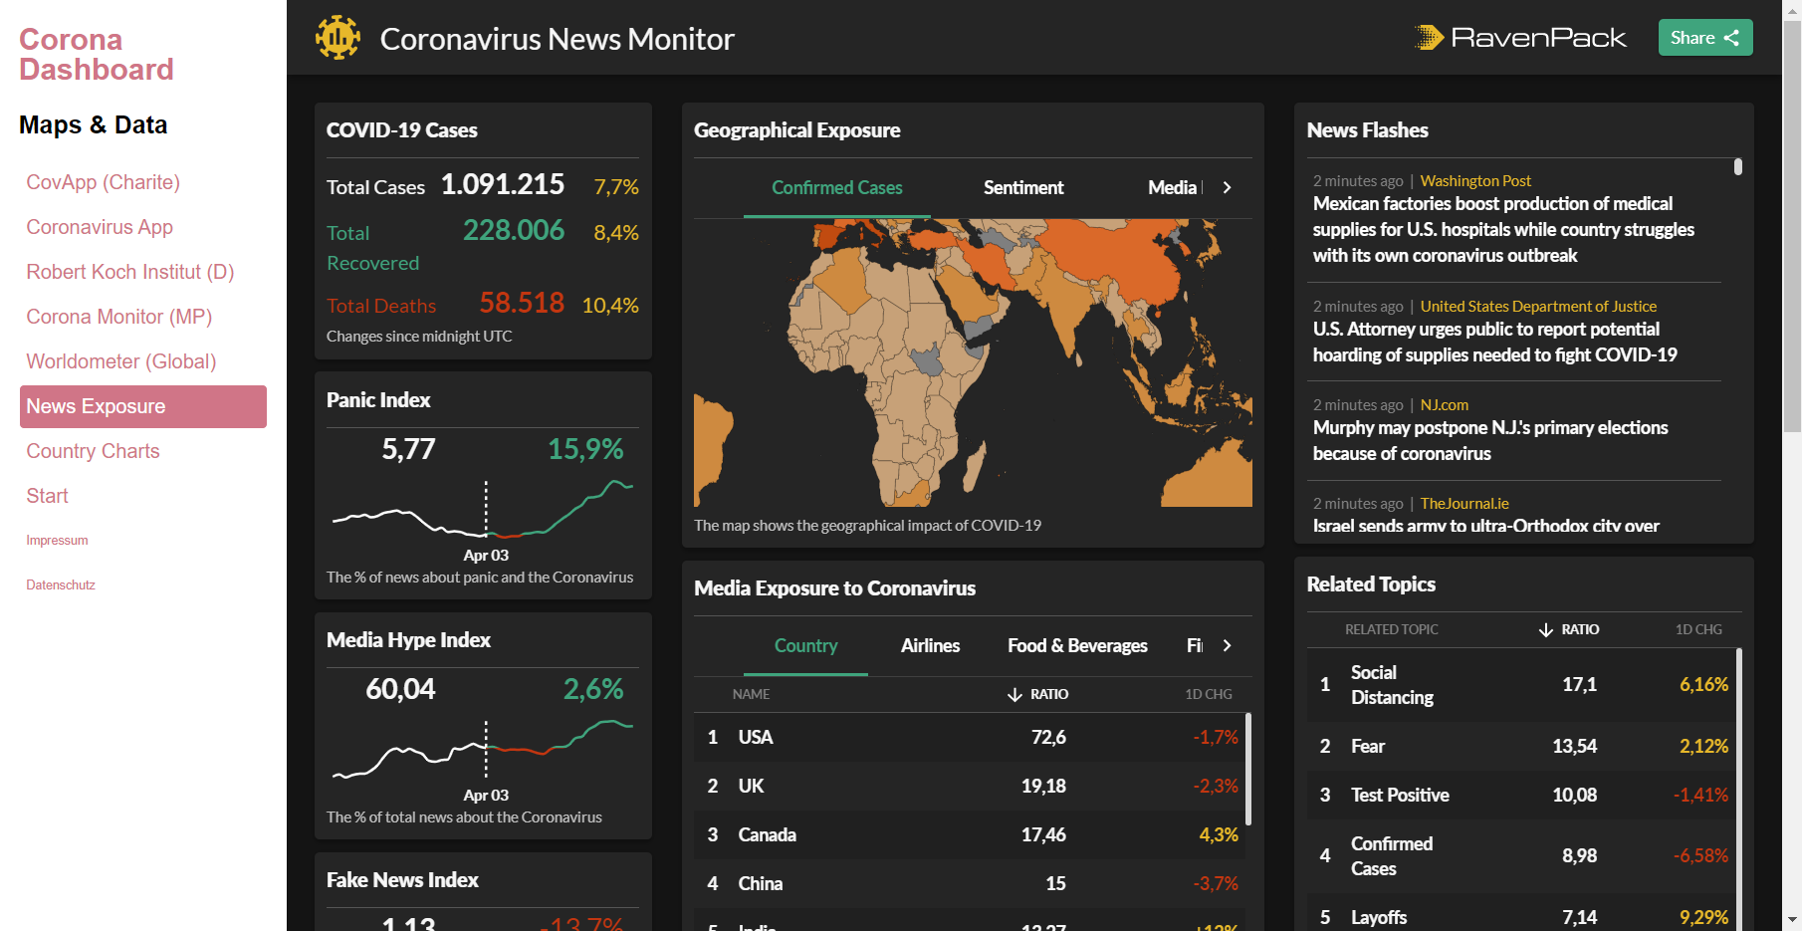This screenshot has width=1802, height=931.
Task: Open the Country Charts page
Action: [93, 450]
